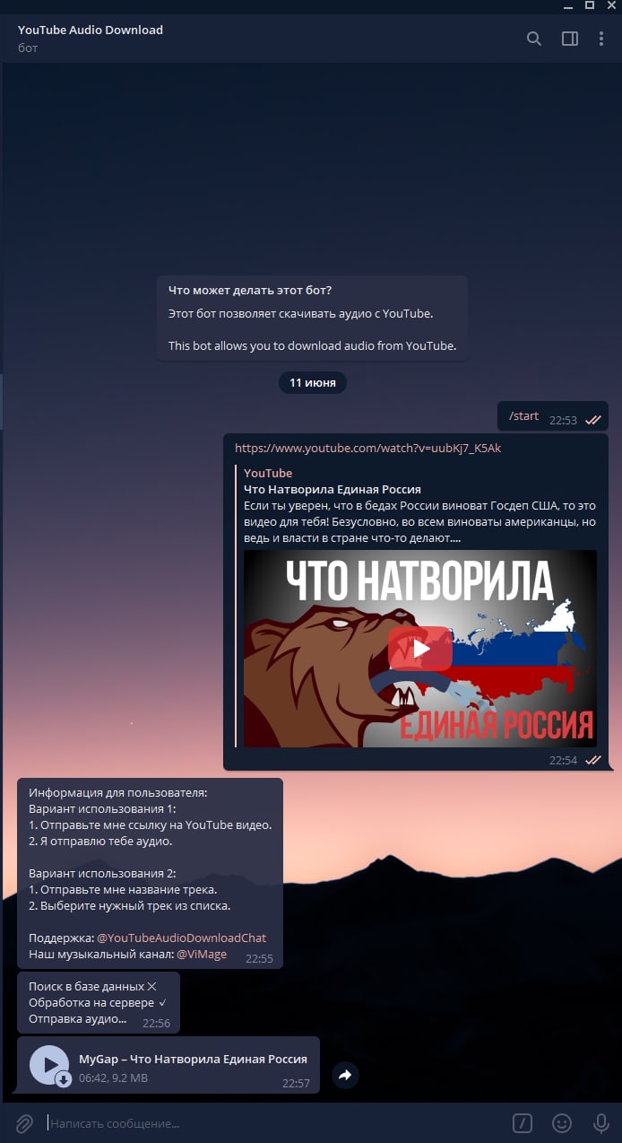Click 'Этот бот позволяет скачивать аудио' text

pos(301,313)
